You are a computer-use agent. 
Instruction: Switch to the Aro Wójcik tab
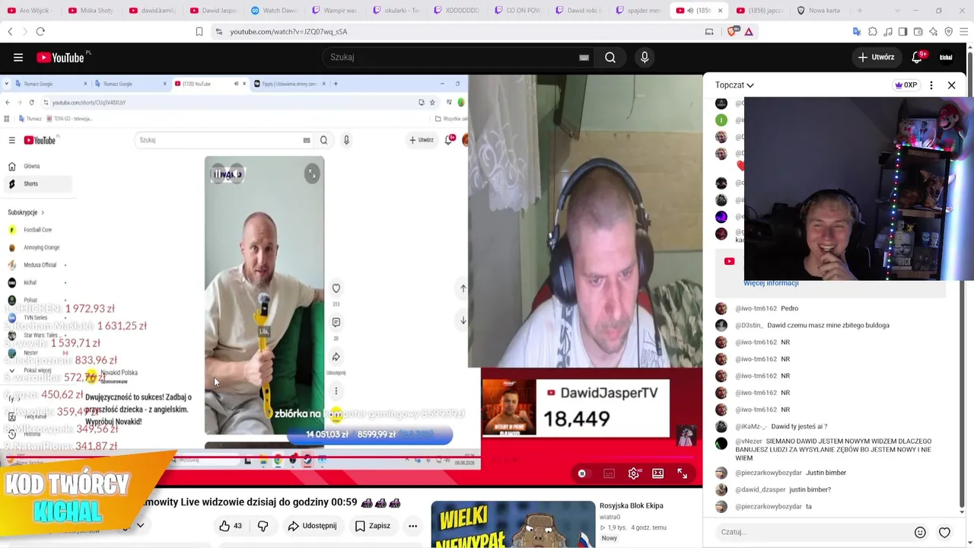[30, 11]
